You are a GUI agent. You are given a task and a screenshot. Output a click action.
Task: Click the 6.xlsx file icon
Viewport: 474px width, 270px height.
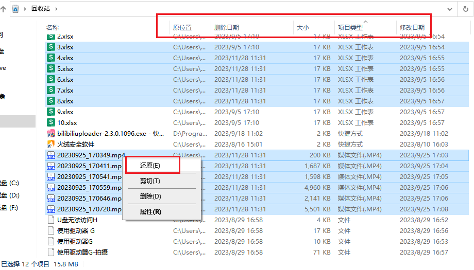(x=51, y=79)
